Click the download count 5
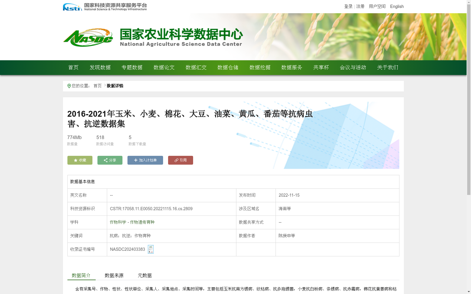This screenshot has width=471, height=294. pos(130,137)
